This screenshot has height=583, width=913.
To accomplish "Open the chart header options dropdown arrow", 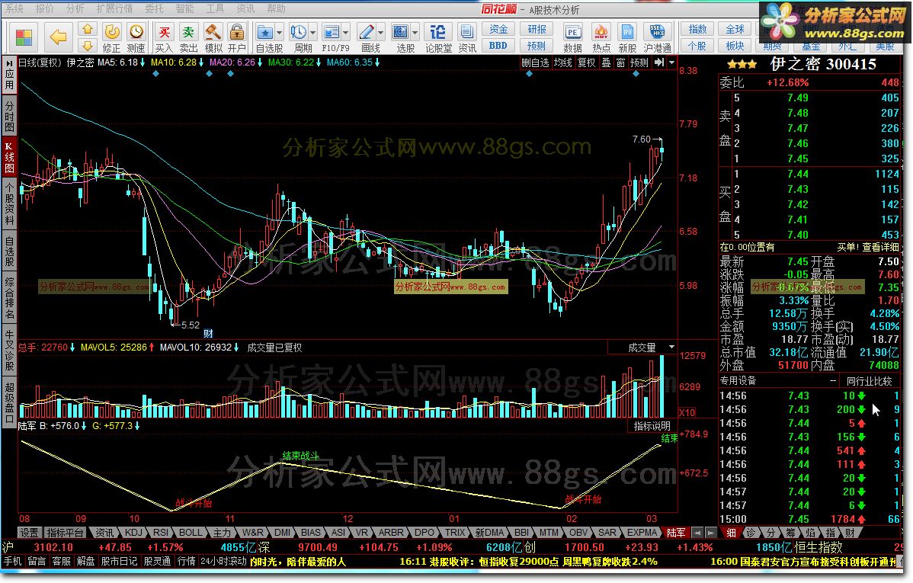I will pos(672,62).
